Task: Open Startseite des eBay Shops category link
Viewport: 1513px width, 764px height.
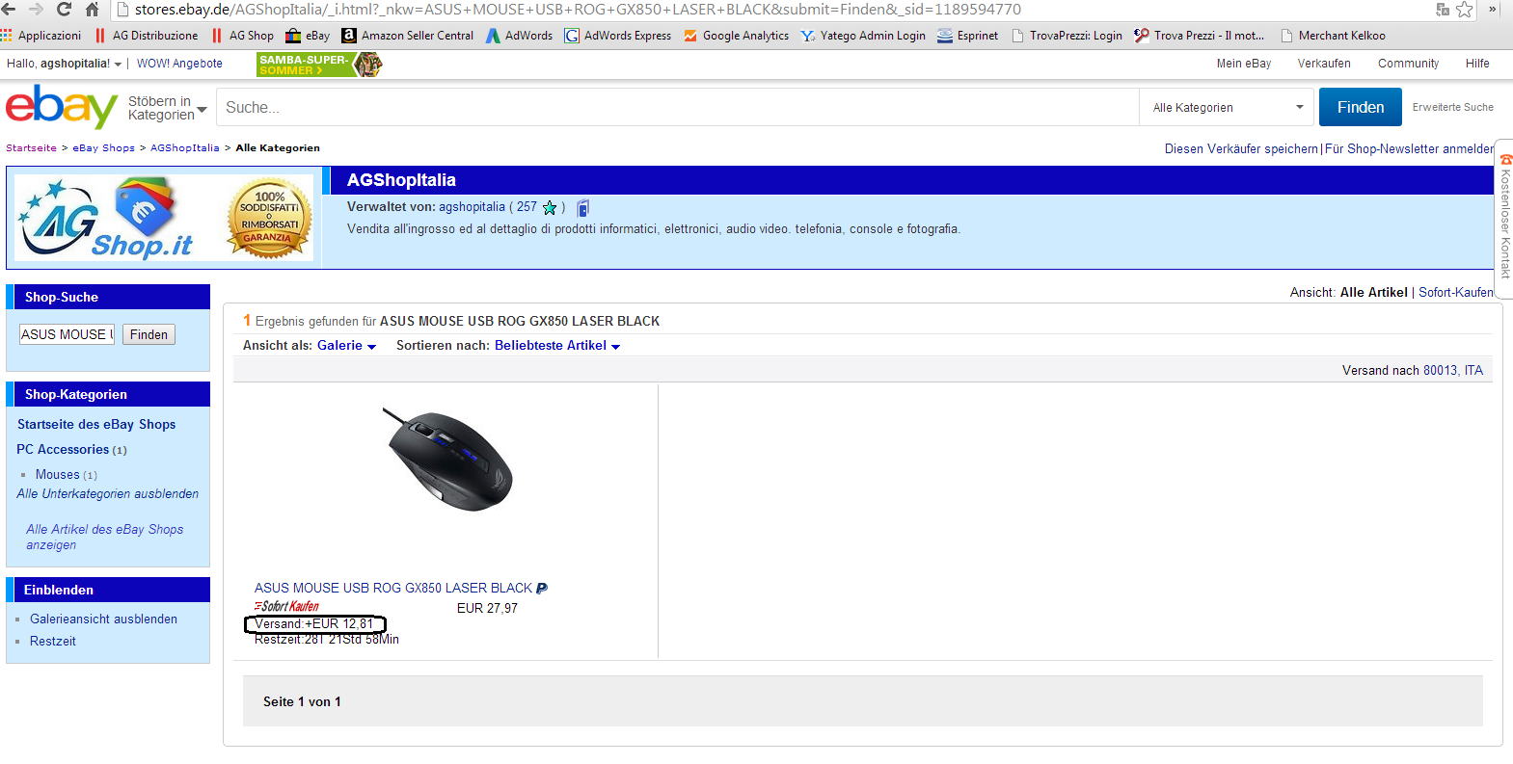Action: click(96, 424)
